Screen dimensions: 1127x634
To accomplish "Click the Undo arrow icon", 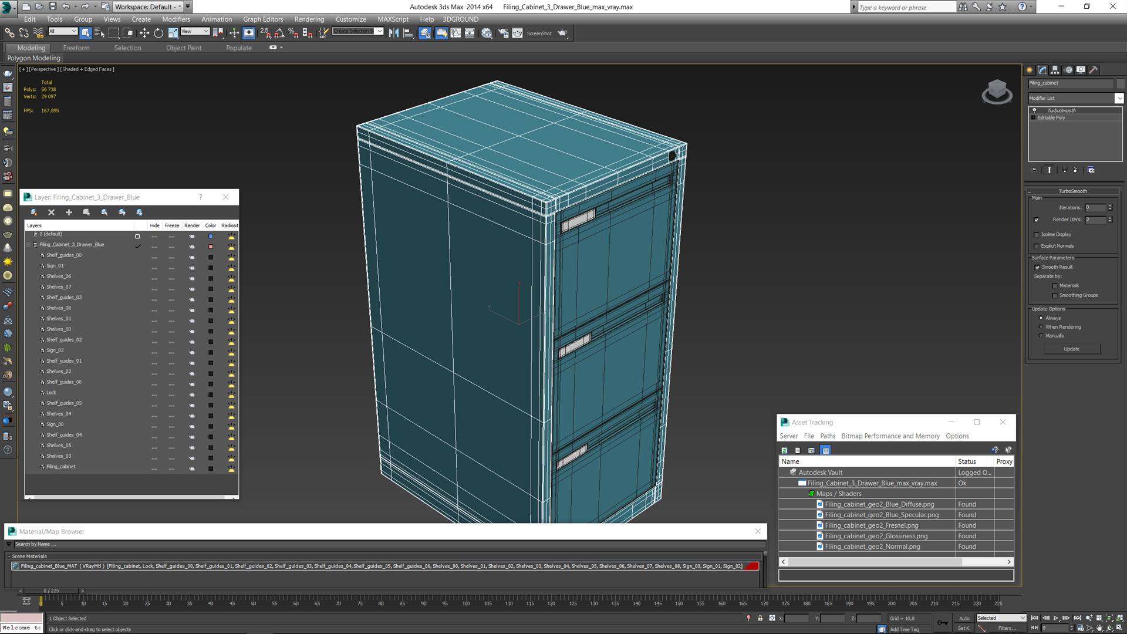I will coord(66,6).
